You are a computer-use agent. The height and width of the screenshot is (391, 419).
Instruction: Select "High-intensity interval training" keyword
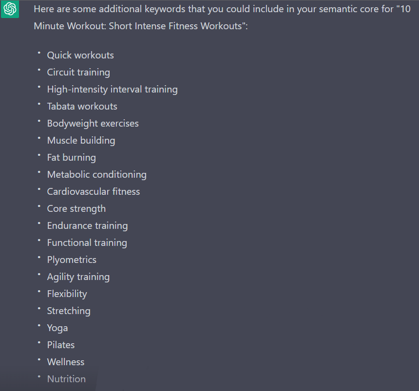point(112,90)
